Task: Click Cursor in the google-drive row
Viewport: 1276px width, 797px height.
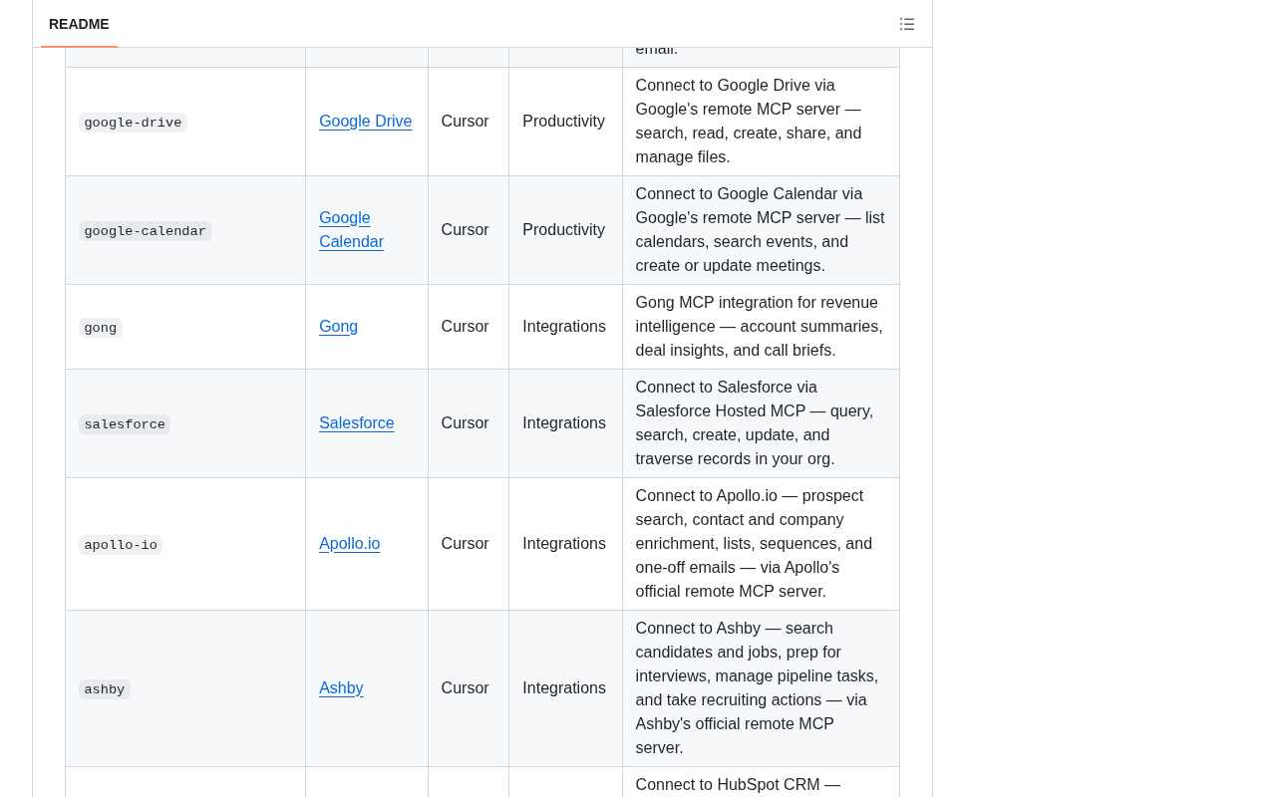Action: click(x=465, y=122)
